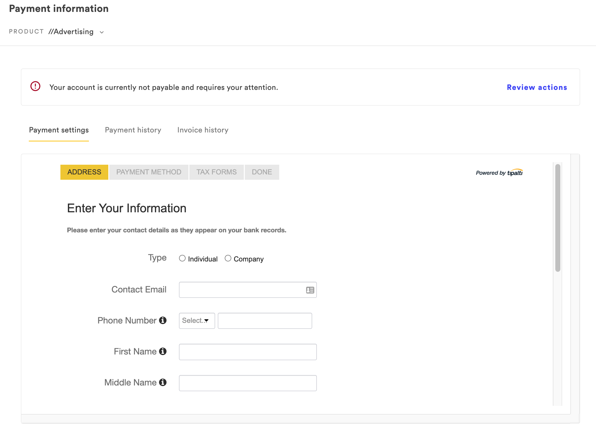Click the First Name info icon
This screenshot has height=434, width=596.
click(163, 351)
